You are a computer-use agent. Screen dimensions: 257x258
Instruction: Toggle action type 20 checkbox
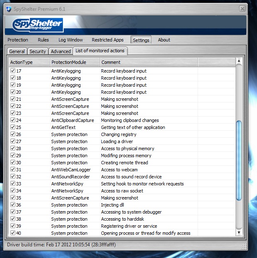tap(13, 92)
